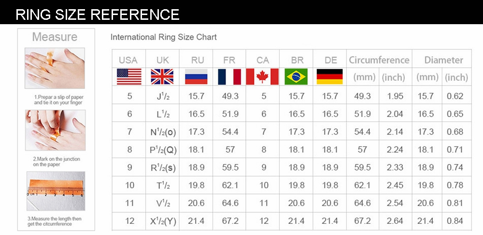Select the Canadian maple leaf flag

262,76
